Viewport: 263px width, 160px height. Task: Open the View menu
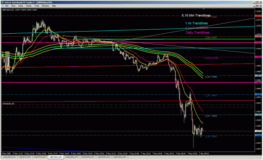coord(13,6)
